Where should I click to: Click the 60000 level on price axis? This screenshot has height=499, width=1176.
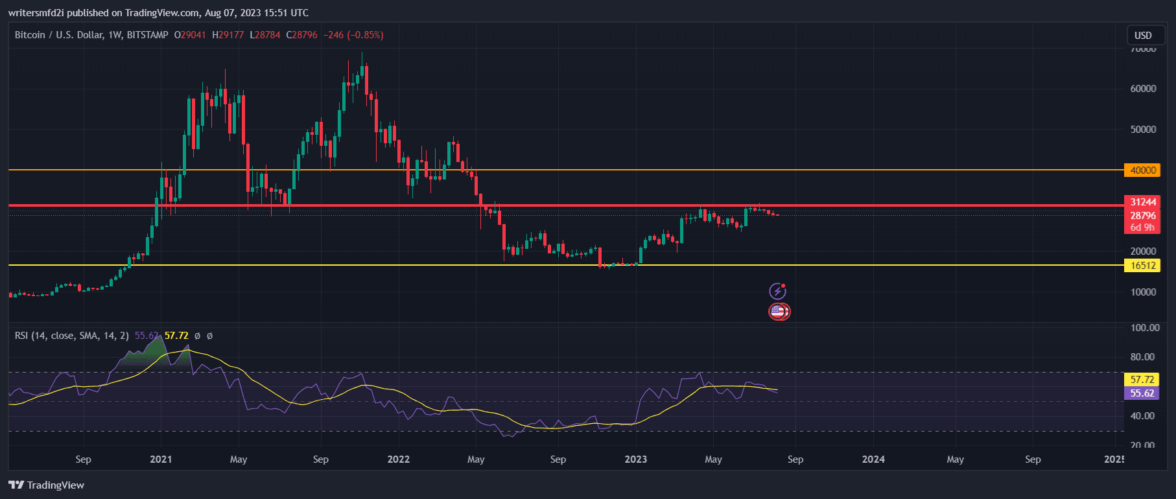coord(1143,89)
